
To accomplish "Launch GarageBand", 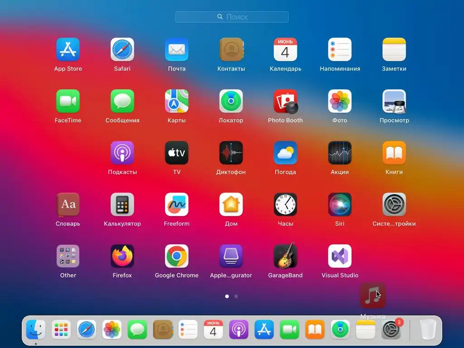I will (285, 256).
